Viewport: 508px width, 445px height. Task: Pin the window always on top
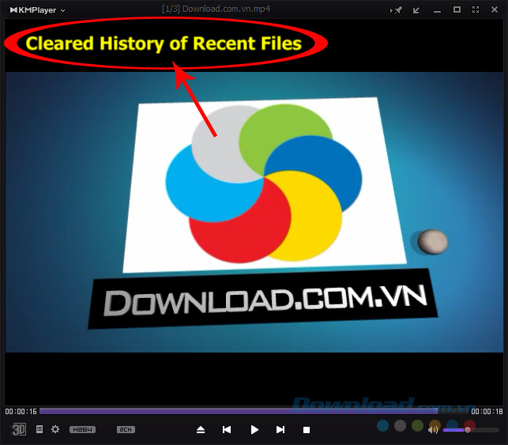click(x=396, y=10)
